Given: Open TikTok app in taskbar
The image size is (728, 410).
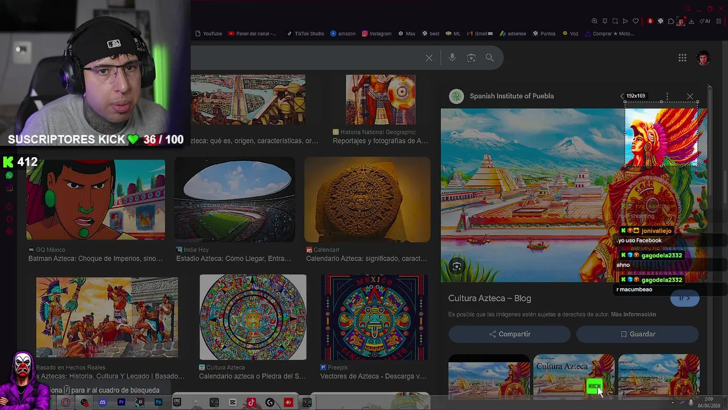Looking at the screenshot, I should point(251,403).
